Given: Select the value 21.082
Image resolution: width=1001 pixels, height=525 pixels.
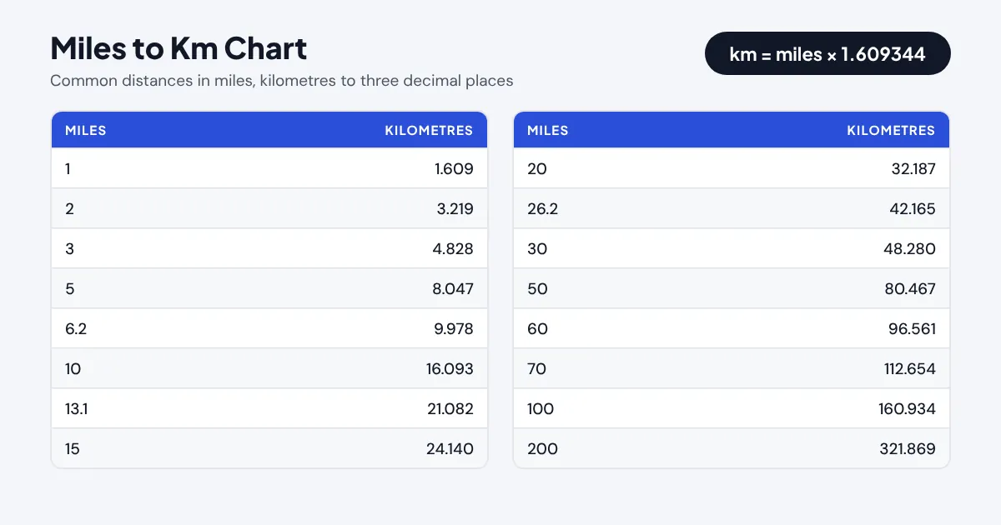Looking at the screenshot, I should click(x=450, y=408).
